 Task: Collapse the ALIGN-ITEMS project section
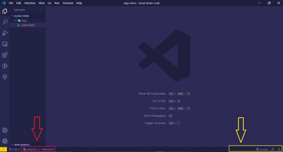pyautogui.click(x=12, y=16)
